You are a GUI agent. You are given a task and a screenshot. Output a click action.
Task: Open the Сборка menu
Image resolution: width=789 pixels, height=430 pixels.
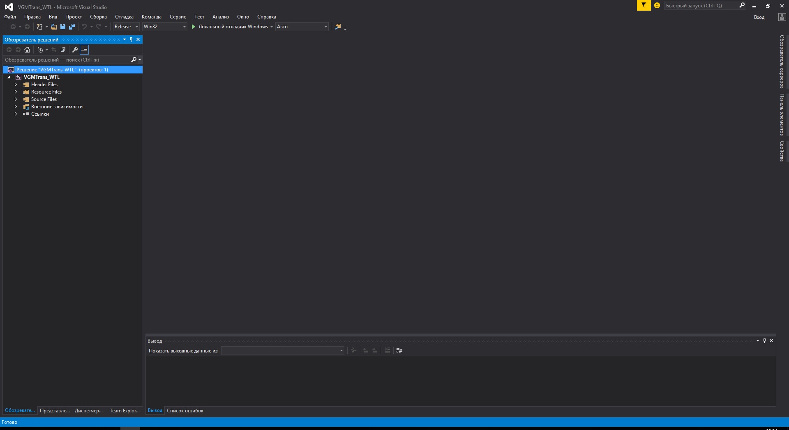click(98, 17)
